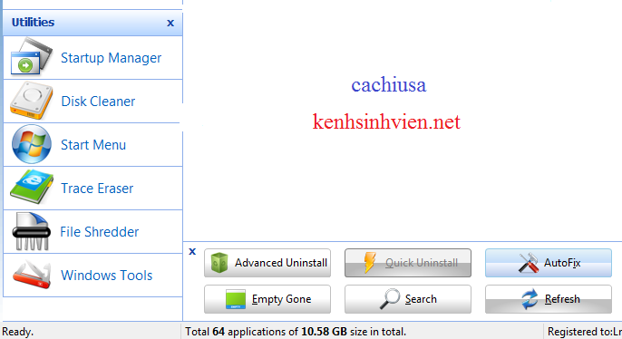Launch the File Shredder icon
The width and height of the screenshot is (622, 339).
click(32, 231)
